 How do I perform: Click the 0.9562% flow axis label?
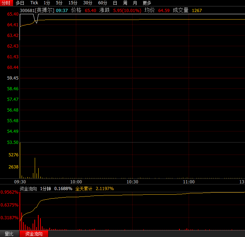pyautogui.click(x=10, y=192)
